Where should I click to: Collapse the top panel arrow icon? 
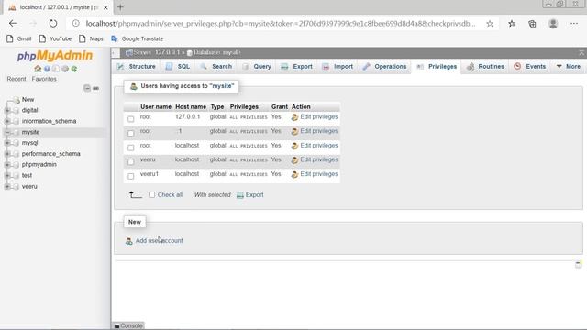tap(581, 53)
